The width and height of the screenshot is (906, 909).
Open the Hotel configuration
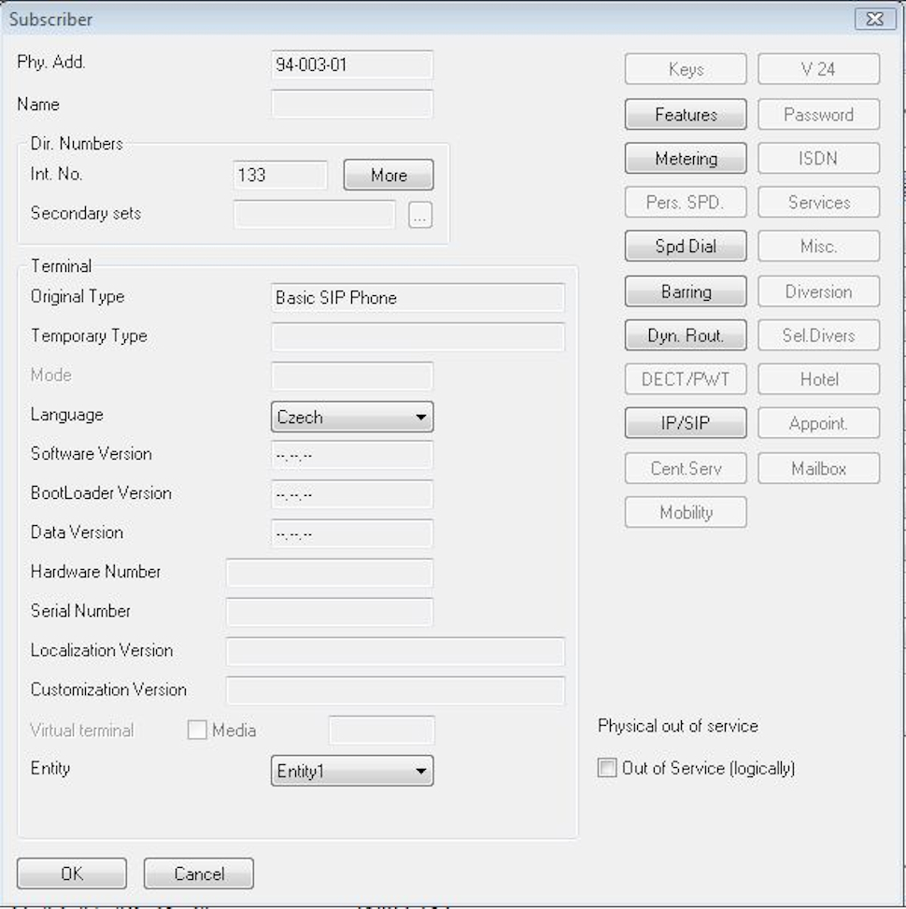pyautogui.click(x=818, y=378)
